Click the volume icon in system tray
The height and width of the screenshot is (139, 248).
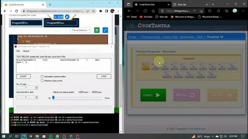(x=225, y=136)
